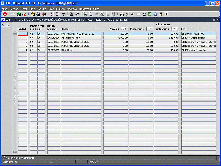Click balance value '6 150.00'

(x=166, y=38)
